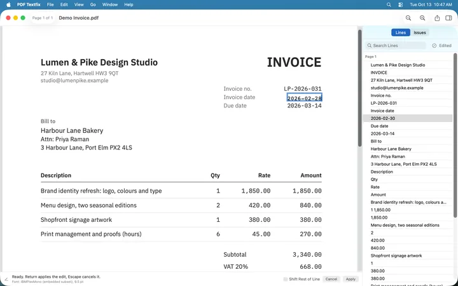Select 'INVOICE' line in sidebar

pos(408,72)
